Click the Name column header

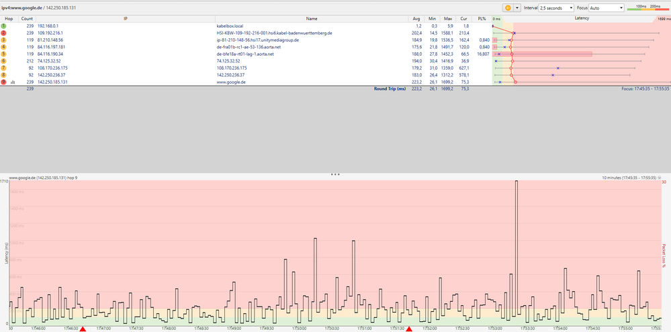(x=312, y=19)
